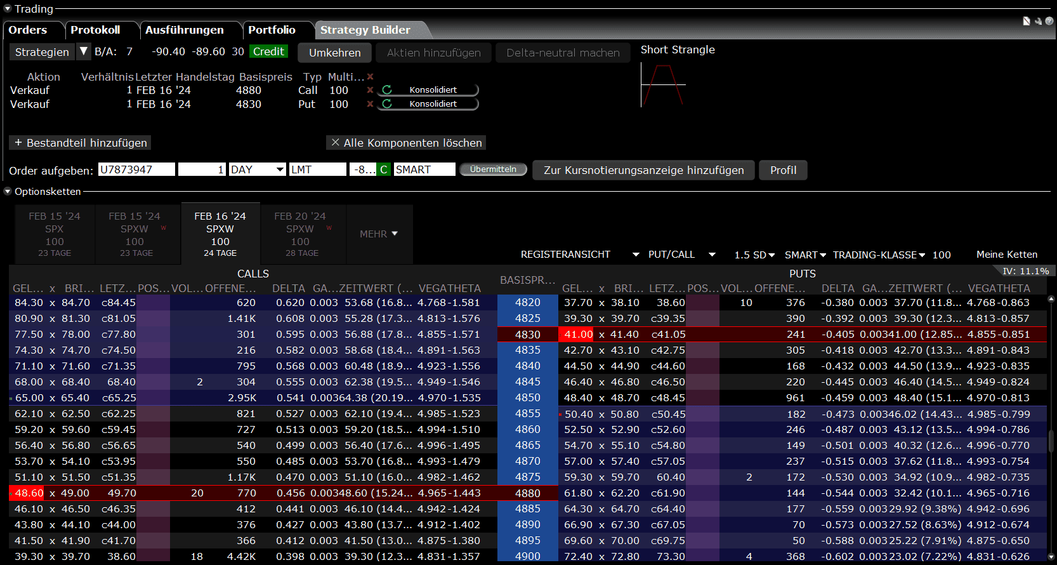Open the DAY time-in-force dropdown
Image resolution: width=1057 pixels, height=565 pixels.
click(280, 169)
